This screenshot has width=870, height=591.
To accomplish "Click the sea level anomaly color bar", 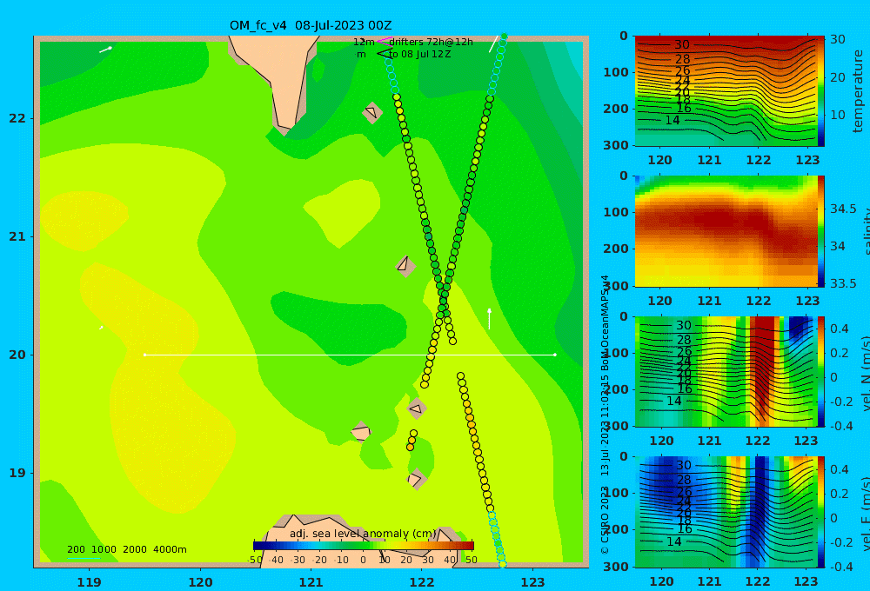I will (x=364, y=546).
